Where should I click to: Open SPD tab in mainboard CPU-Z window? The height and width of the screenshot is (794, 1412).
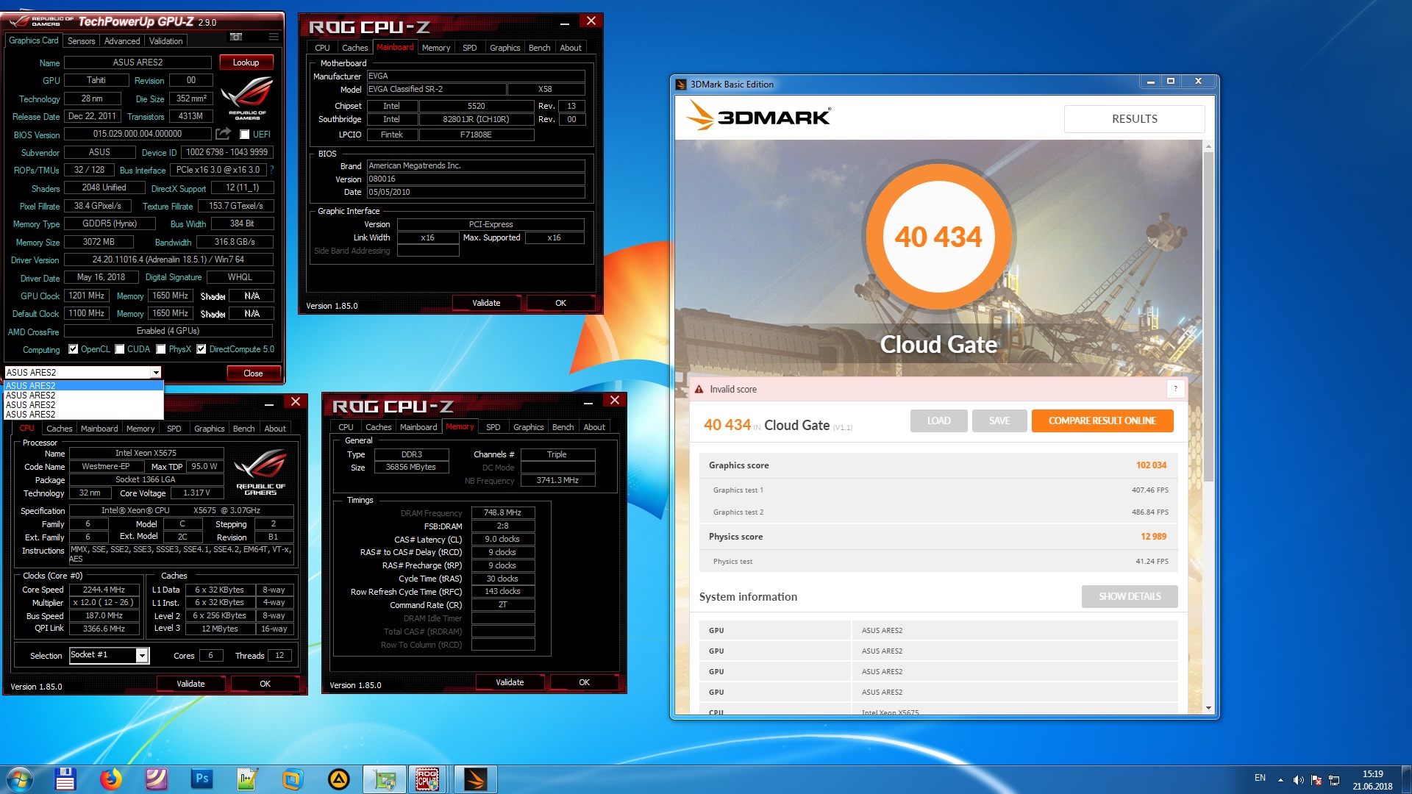[469, 48]
